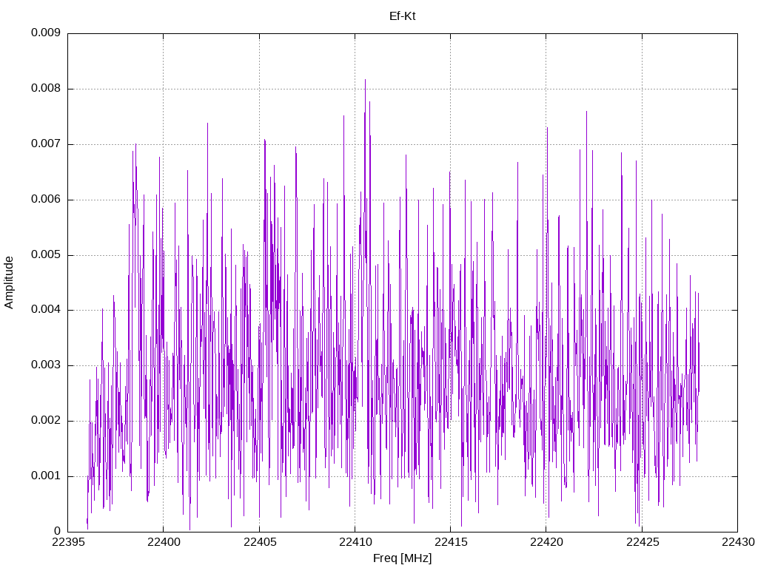Click the 22415 x-axis tick label
The height and width of the screenshot is (568, 758).
(x=451, y=542)
